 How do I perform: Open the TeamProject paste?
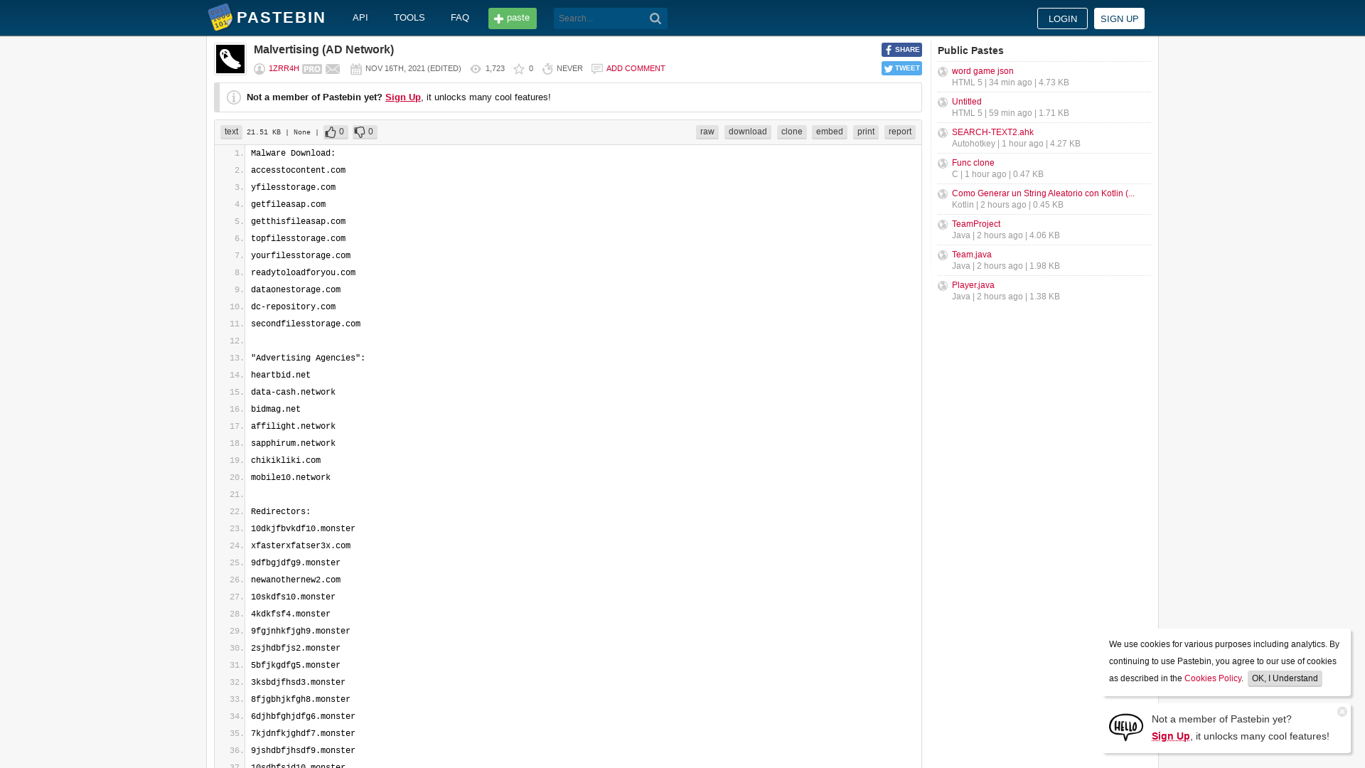[976, 224]
